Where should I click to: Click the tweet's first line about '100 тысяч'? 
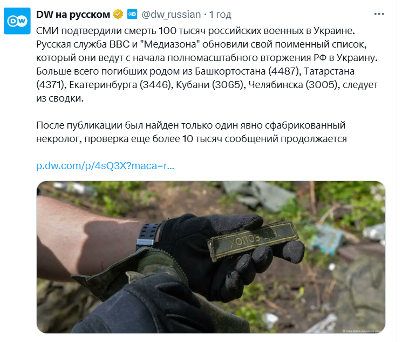point(195,31)
